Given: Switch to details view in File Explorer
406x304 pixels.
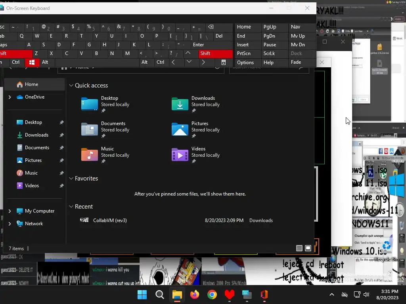Looking at the screenshot, I should (x=299, y=248).
